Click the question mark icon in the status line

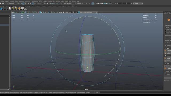click(x=43, y=3)
